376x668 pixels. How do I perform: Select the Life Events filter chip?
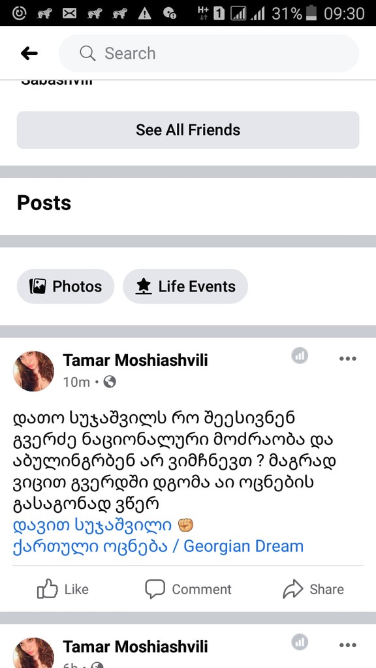click(185, 286)
